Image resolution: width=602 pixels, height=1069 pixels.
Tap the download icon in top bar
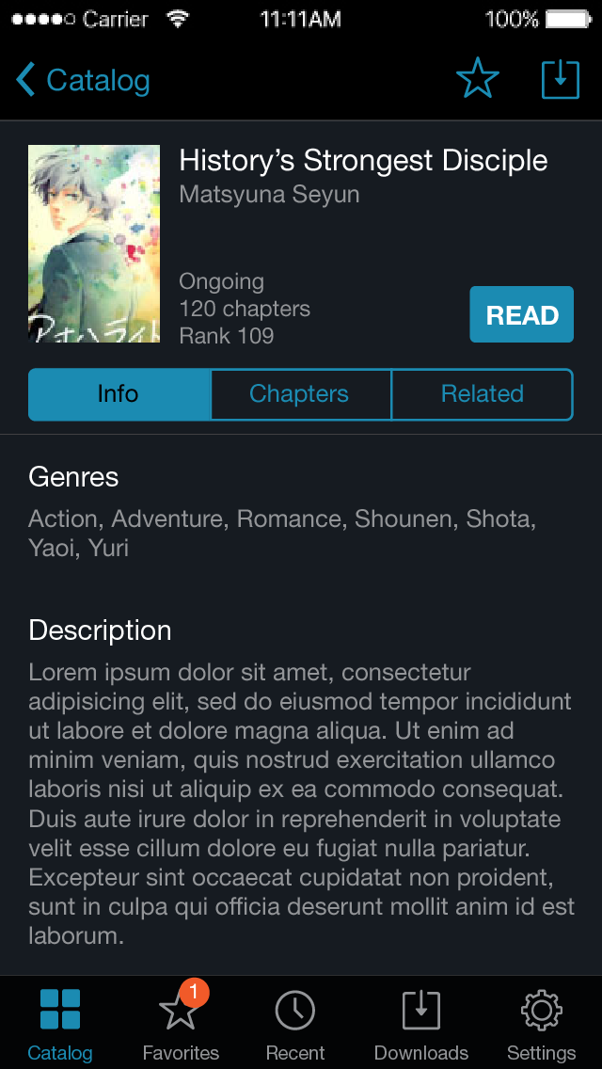561,80
